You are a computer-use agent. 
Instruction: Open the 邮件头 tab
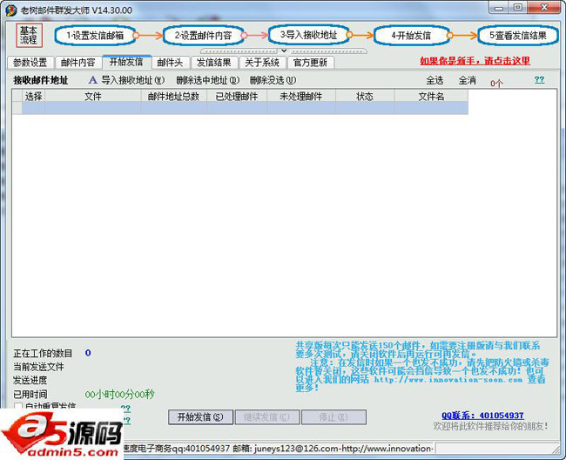pyautogui.click(x=171, y=63)
